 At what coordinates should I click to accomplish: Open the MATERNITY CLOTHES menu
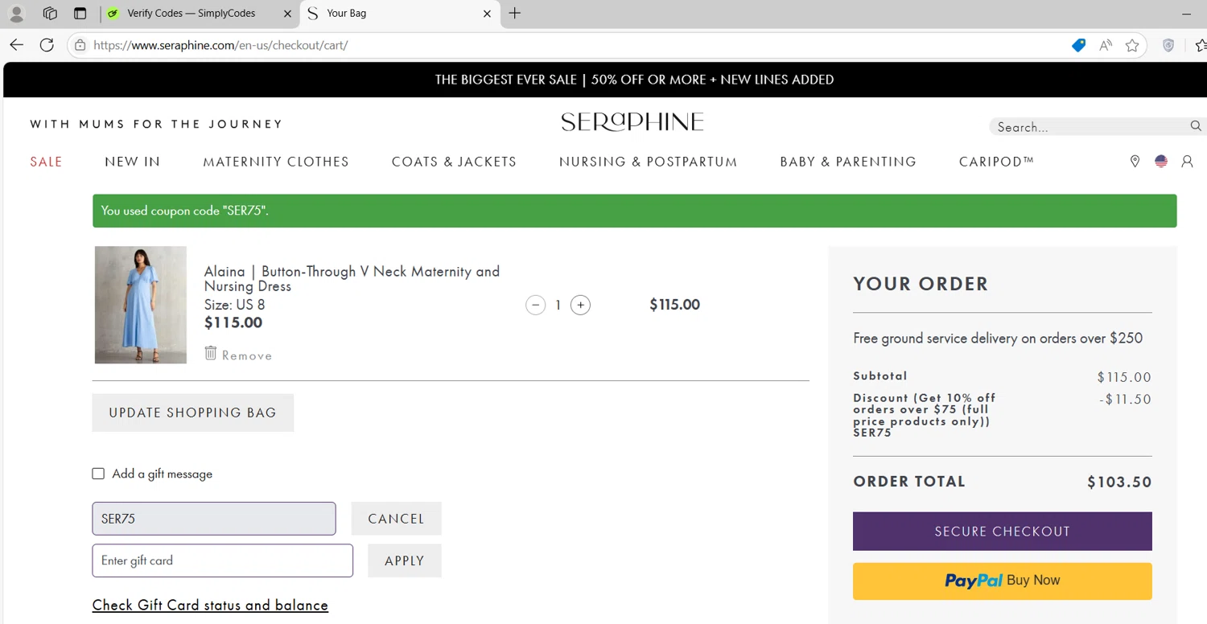[276, 162]
